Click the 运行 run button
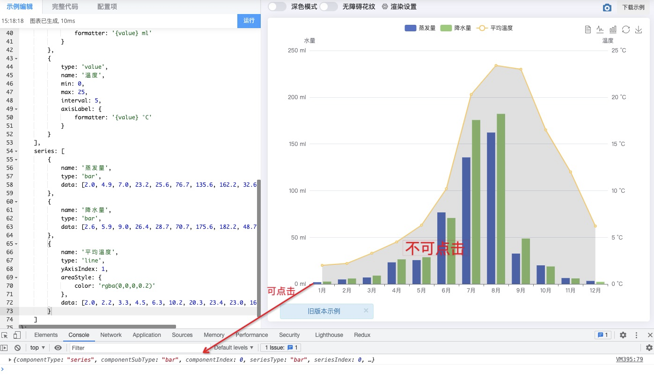Image resolution: width=654 pixels, height=379 pixels. coord(249,22)
